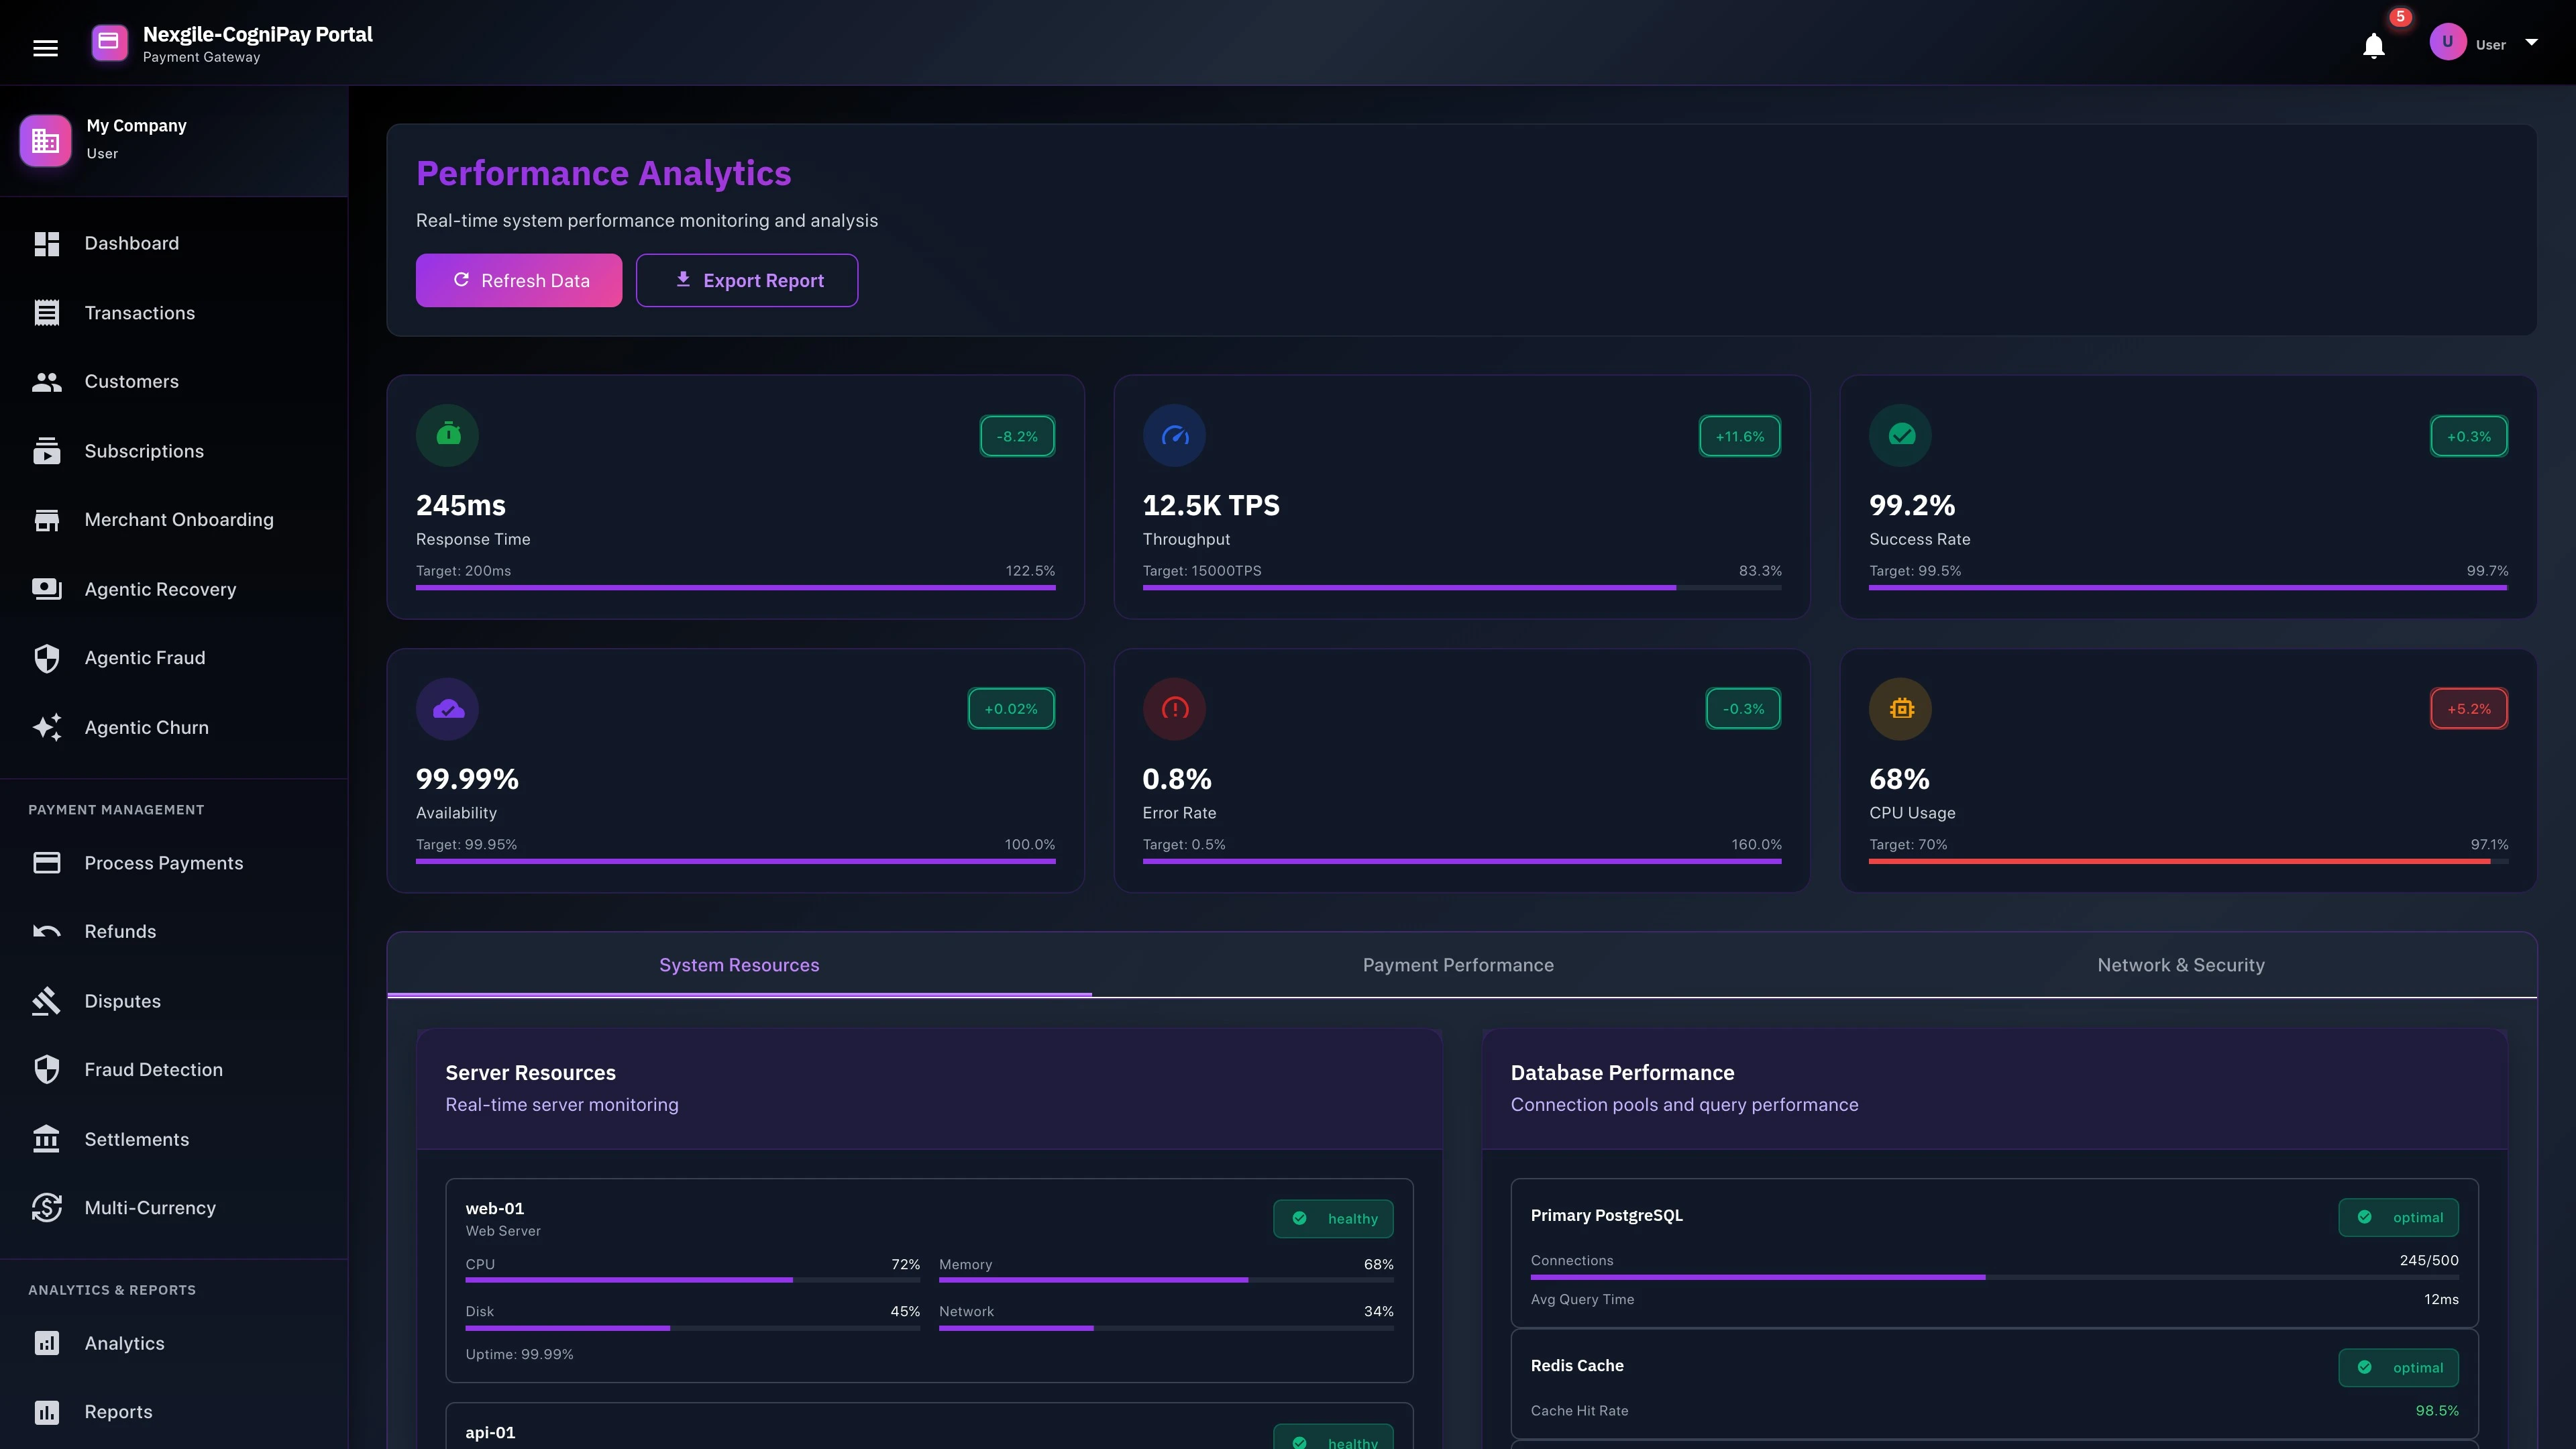Image resolution: width=2576 pixels, height=1449 pixels.
Task: Click the healthy status badge on web-01
Action: pos(1333,1219)
